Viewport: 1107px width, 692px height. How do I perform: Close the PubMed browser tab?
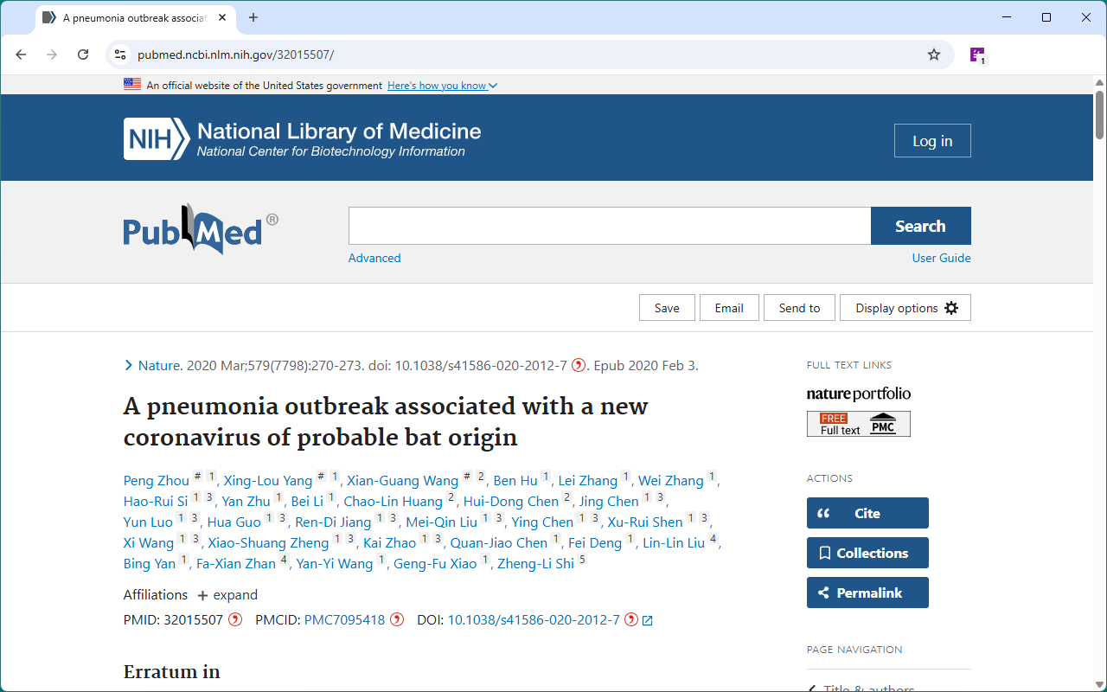[221, 17]
